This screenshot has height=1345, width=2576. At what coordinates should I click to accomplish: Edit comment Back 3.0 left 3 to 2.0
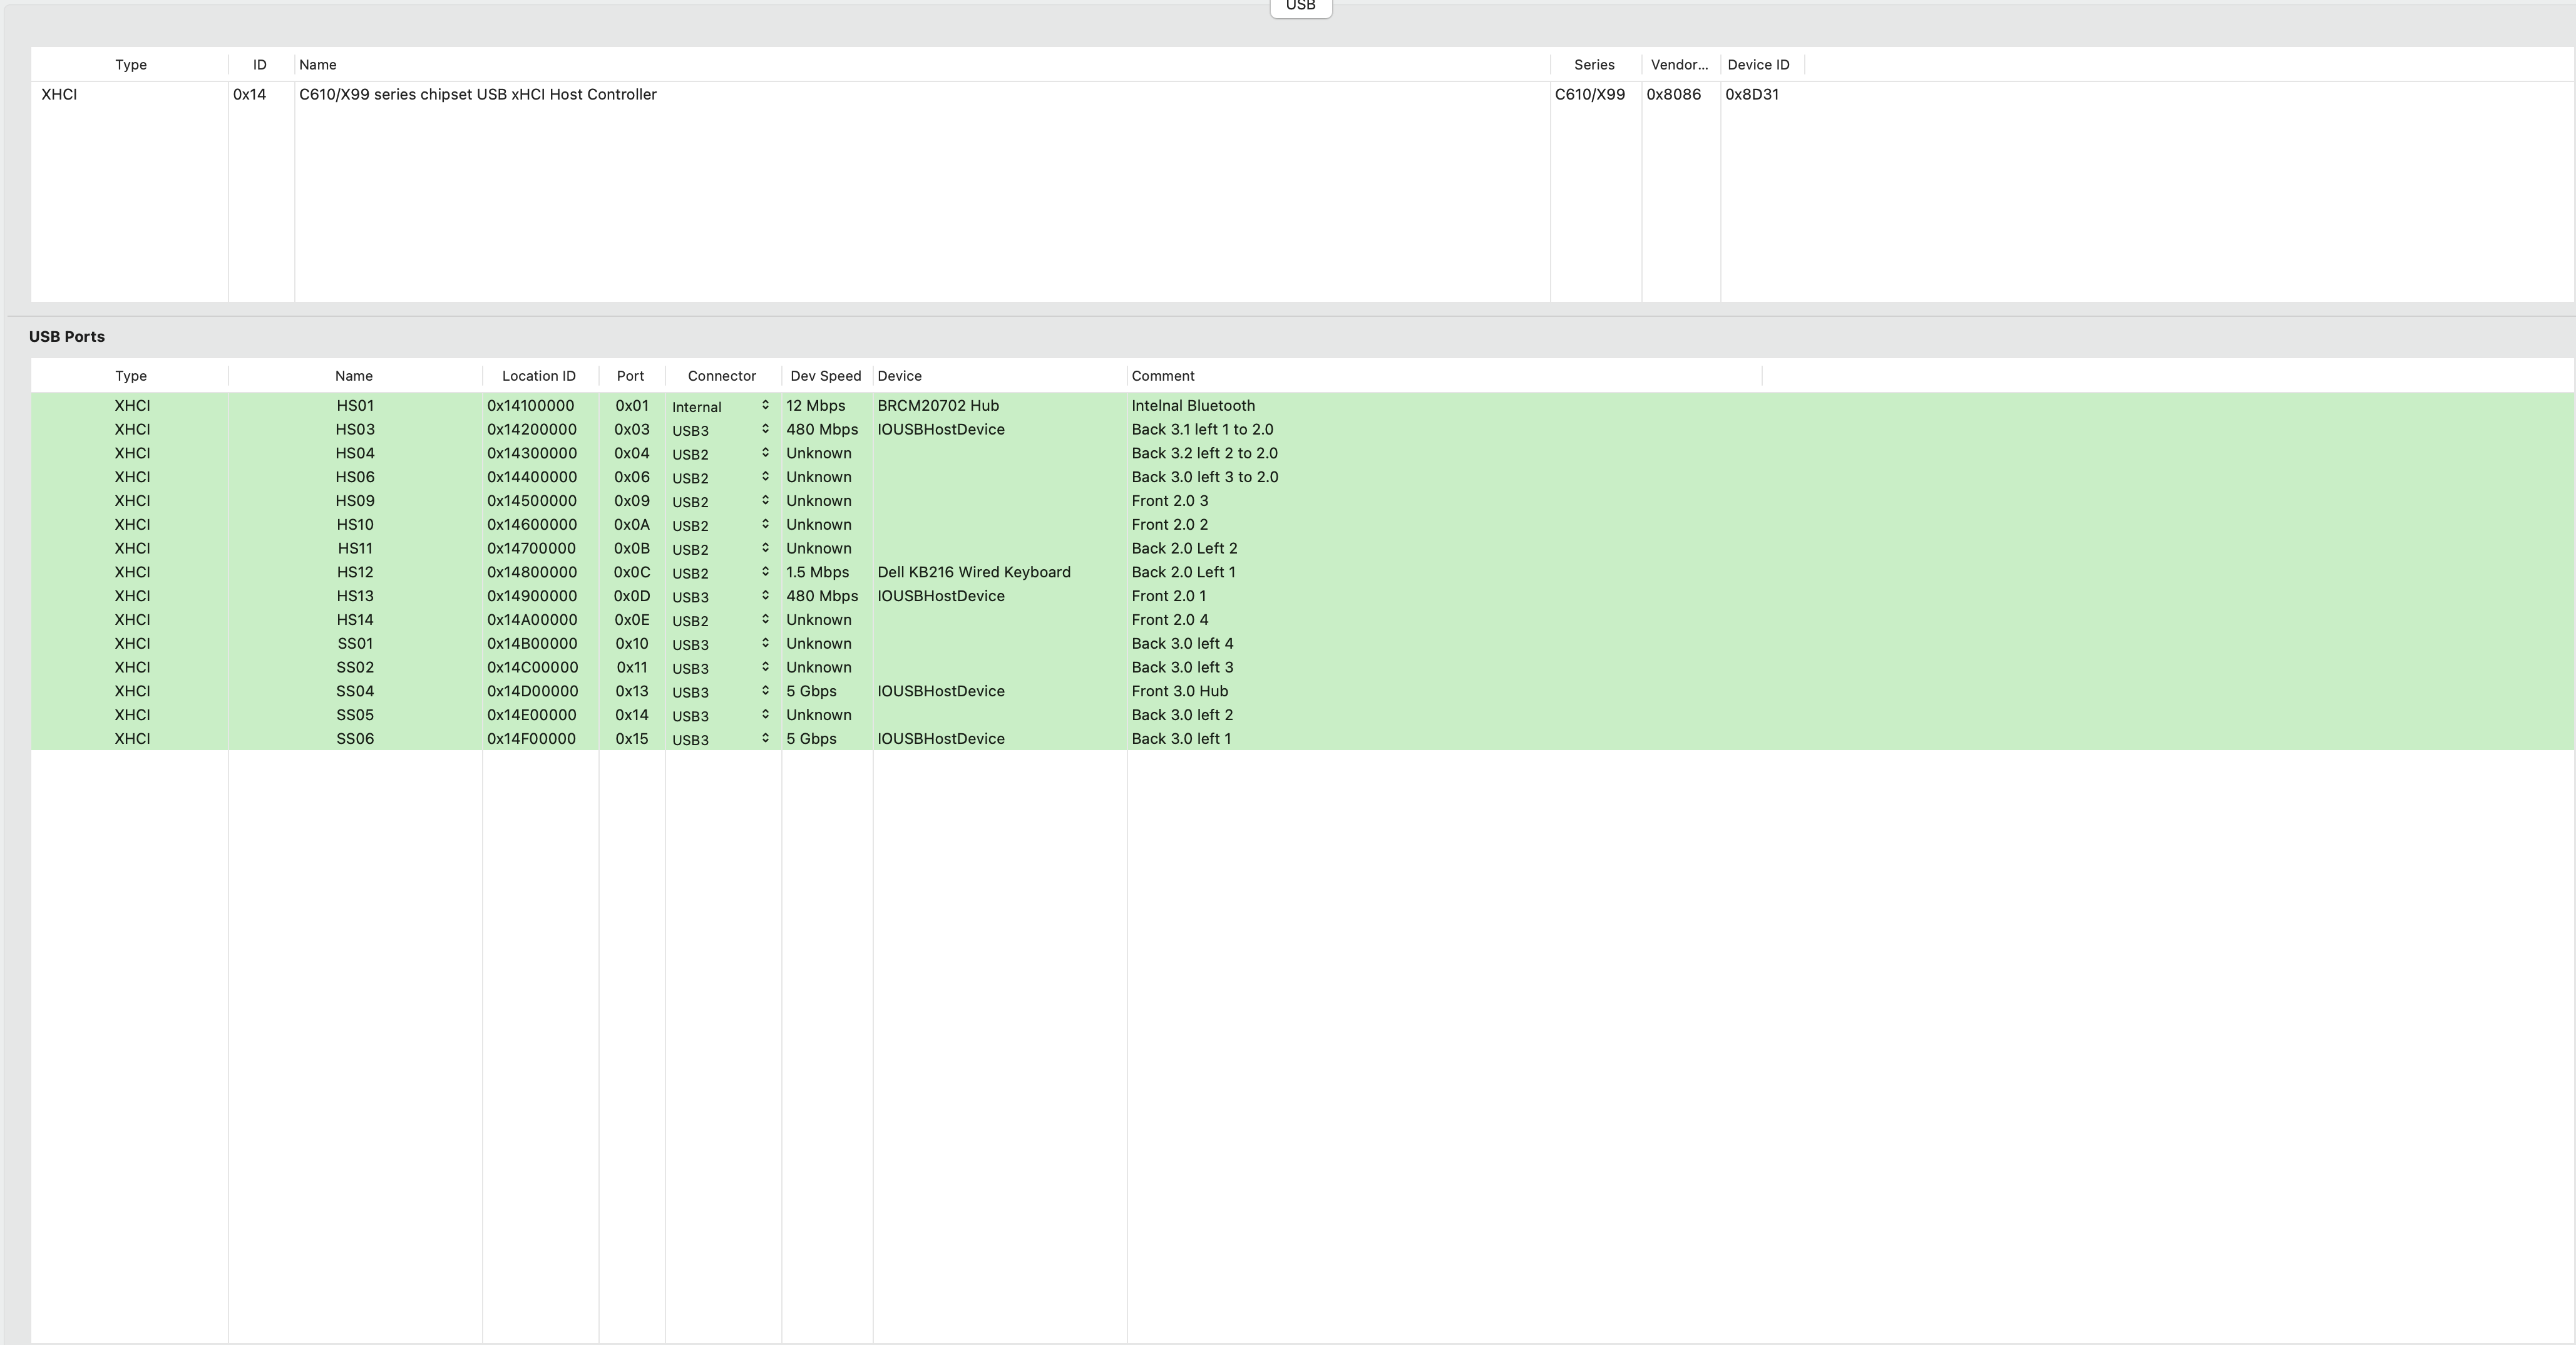pos(1205,478)
